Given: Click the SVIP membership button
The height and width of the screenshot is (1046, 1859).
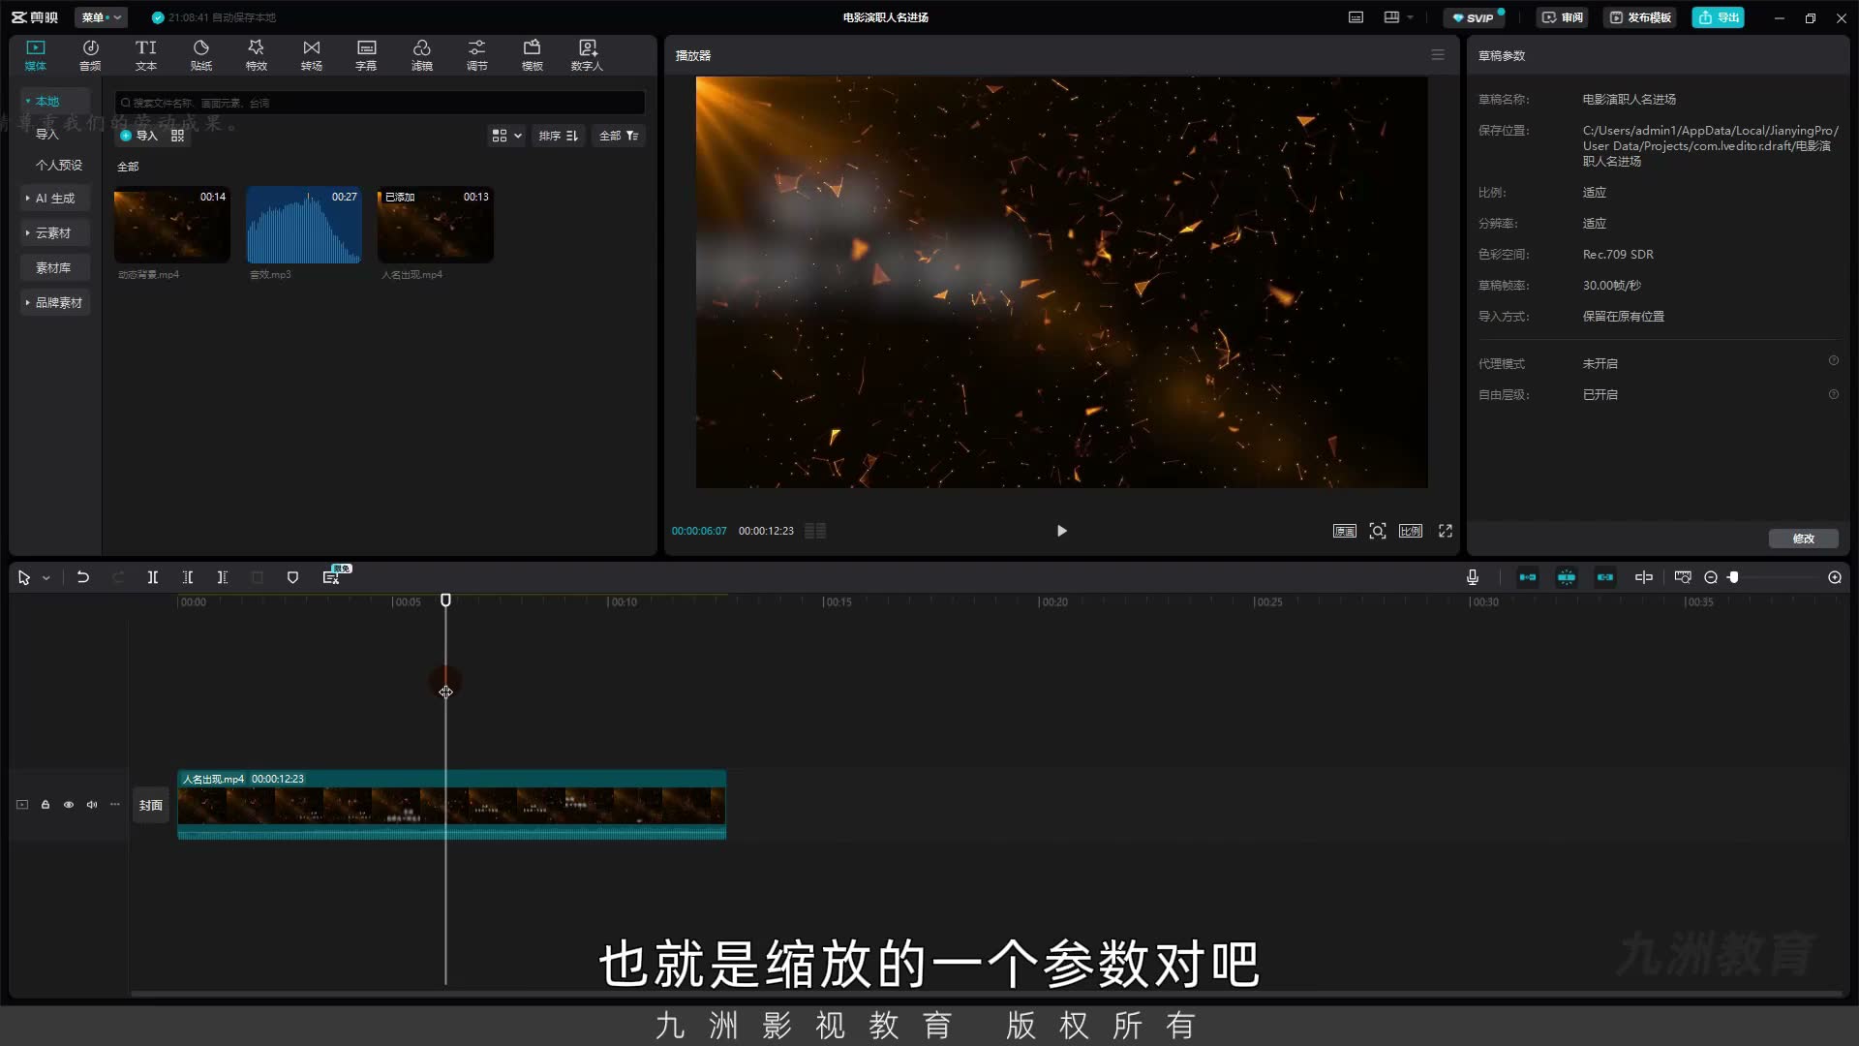Looking at the screenshot, I should pos(1474,17).
